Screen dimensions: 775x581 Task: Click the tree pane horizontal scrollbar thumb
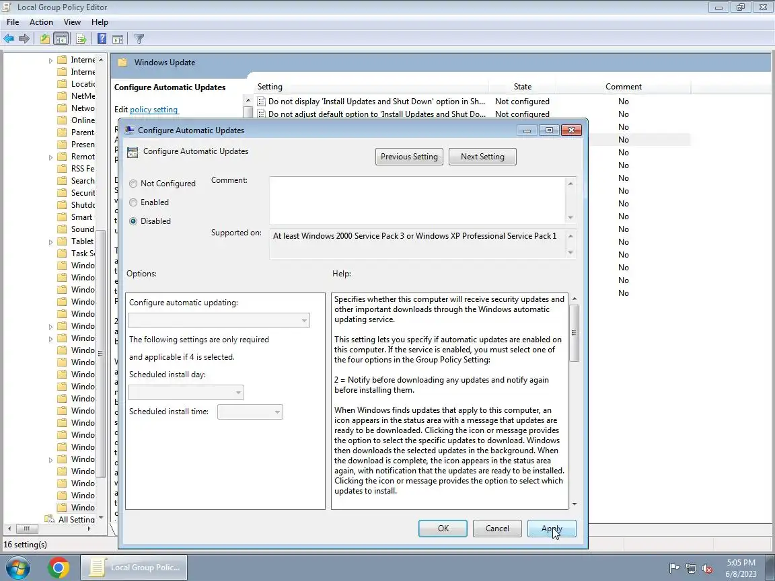coord(27,529)
